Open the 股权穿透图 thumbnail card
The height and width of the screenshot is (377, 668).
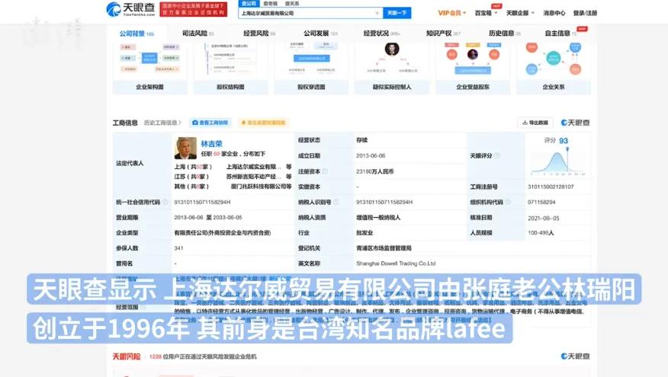coord(311,68)
